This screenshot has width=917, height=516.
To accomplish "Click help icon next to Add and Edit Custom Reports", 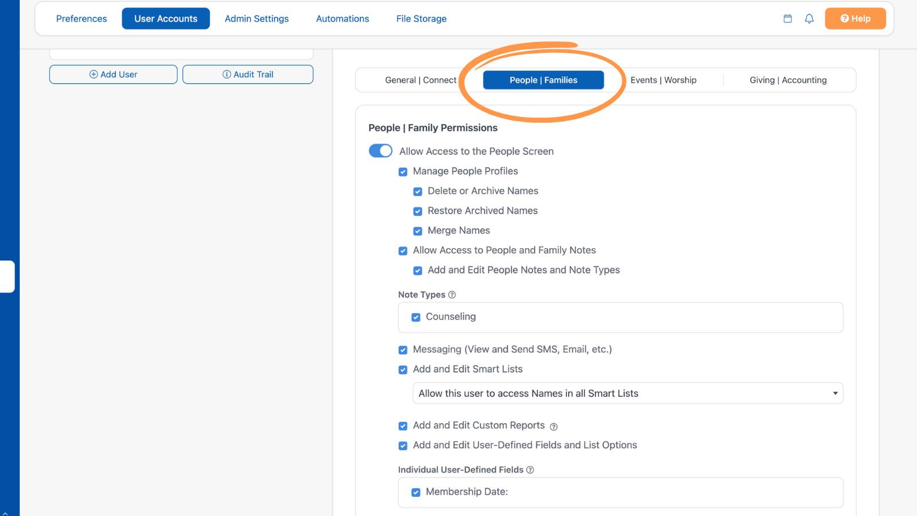I will point(554,427).
